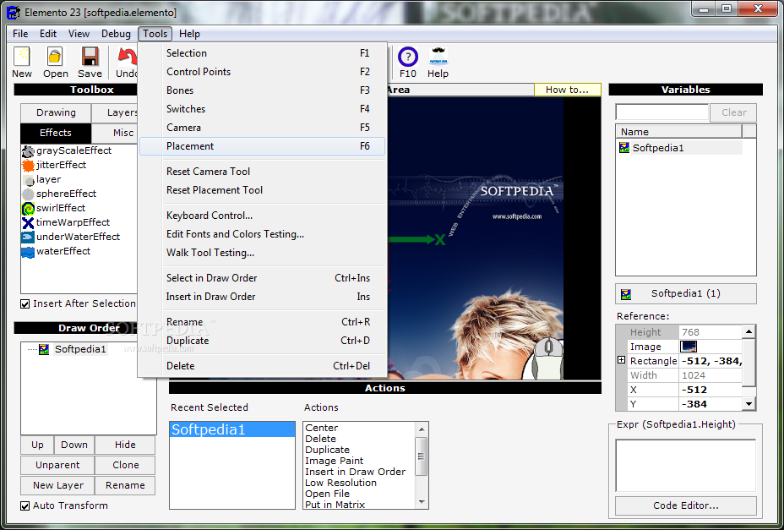Click the Unparent button

57,465
